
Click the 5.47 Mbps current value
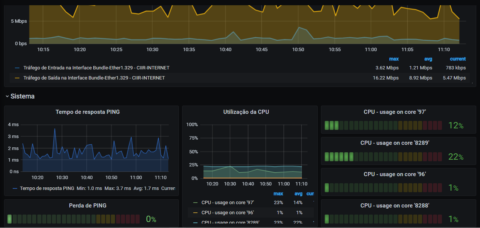pyautogui.click(x=454, y=78)
